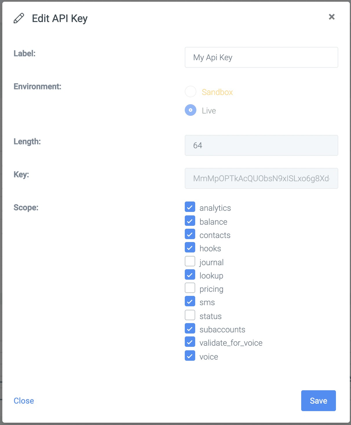The image size is (351, 425).
Task: Select the Sandbox environment radio button
Action: 191,92
